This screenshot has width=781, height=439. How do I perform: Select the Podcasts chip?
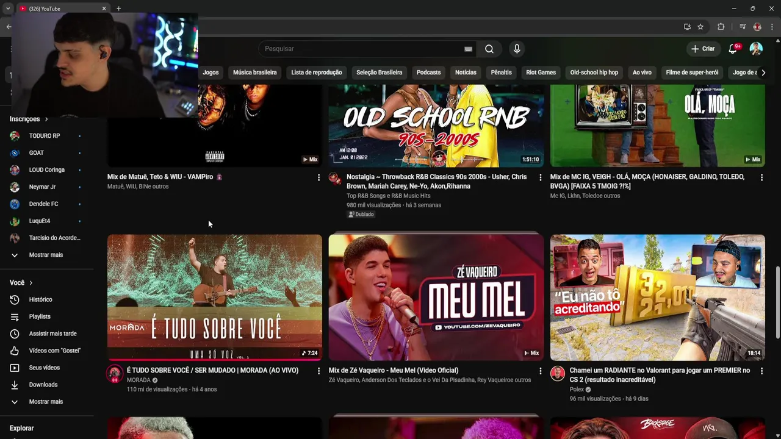click(x=428, y=73)
